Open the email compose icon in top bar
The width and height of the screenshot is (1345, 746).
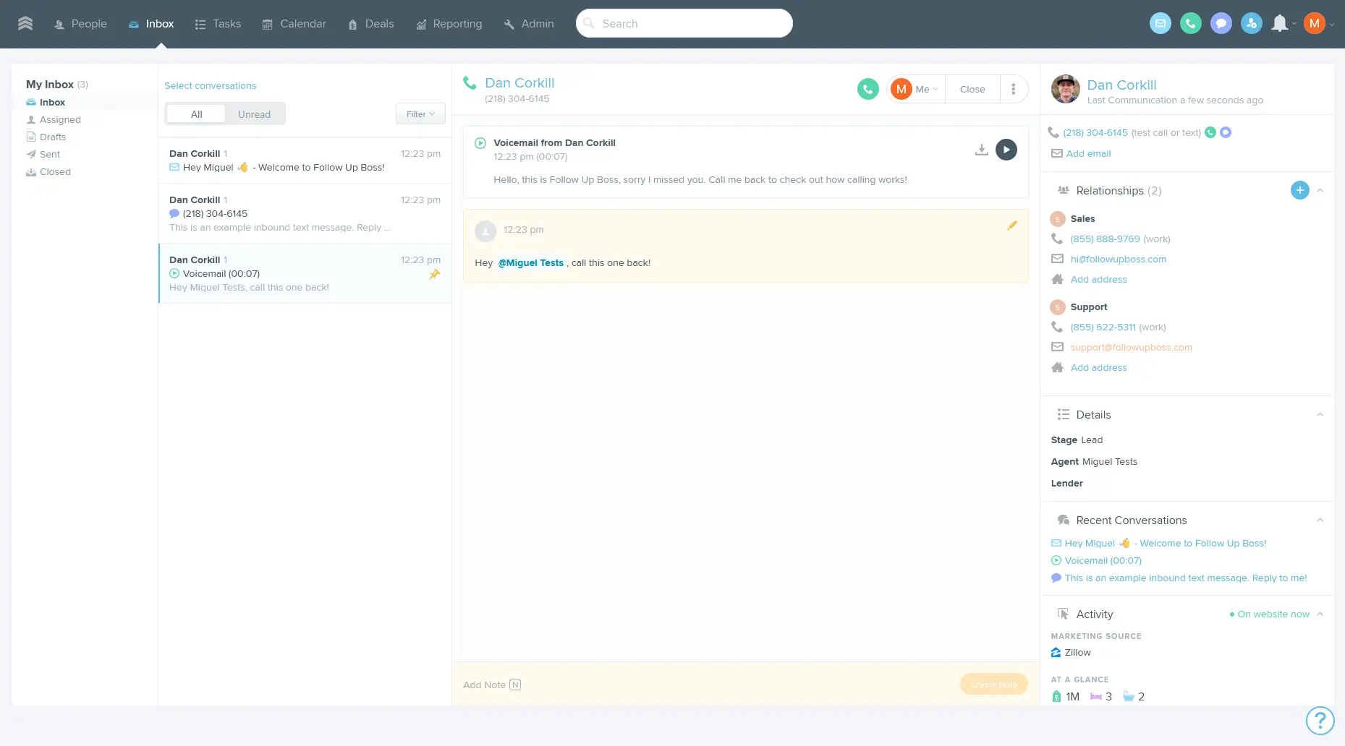coord(1161,23)
